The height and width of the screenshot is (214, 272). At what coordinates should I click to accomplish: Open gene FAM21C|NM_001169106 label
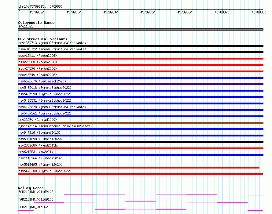(36, 199)
